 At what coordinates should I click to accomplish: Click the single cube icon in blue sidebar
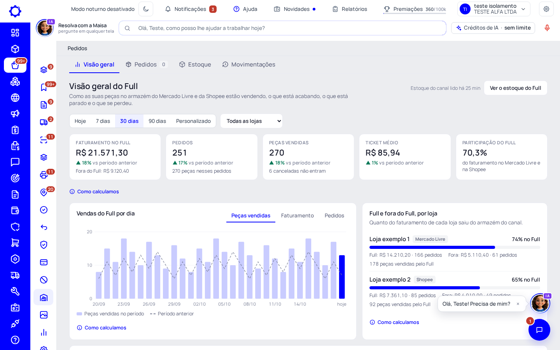coord(15,49)
